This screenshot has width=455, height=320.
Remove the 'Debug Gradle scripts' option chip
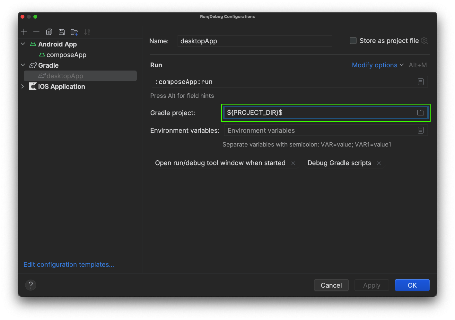point(379,163)
